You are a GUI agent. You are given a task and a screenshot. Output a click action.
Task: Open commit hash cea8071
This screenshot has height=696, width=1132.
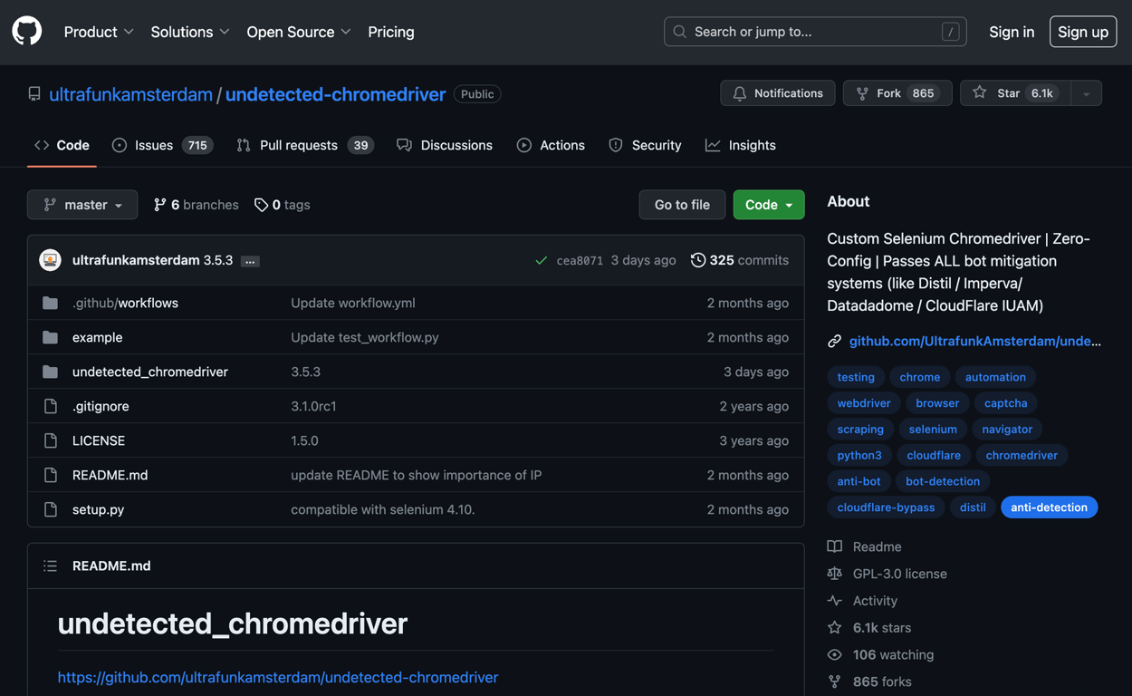pyautogui.click(x=580, y=261)
